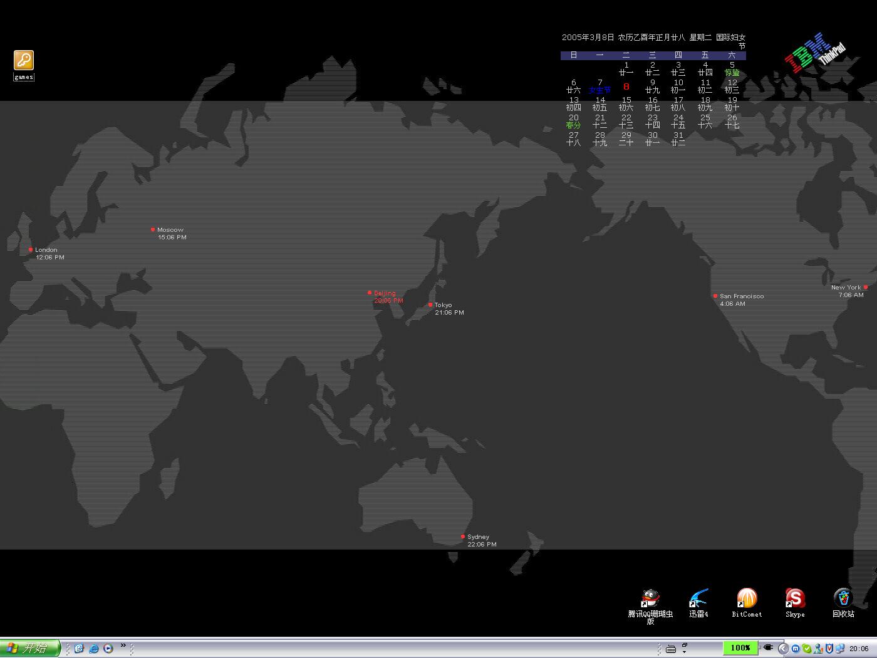This screenshot has width=877, height=658.
Task: Click the green checkmark tray icon
Action: tap(807, 649)
